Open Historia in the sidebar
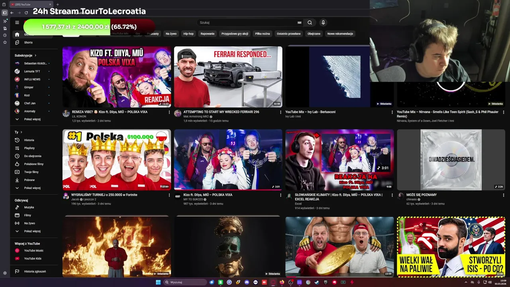This screenshot has width=510, height=287. click(x=34, y=140)
